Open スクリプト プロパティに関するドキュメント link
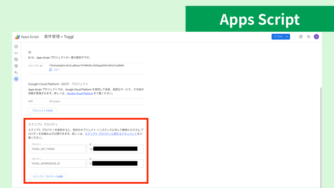This screenshot has height=188, width=334. click(x=111, y=134)
